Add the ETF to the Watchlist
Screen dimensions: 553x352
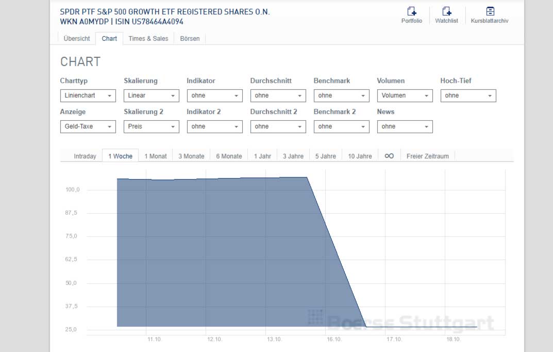point(446,11)
